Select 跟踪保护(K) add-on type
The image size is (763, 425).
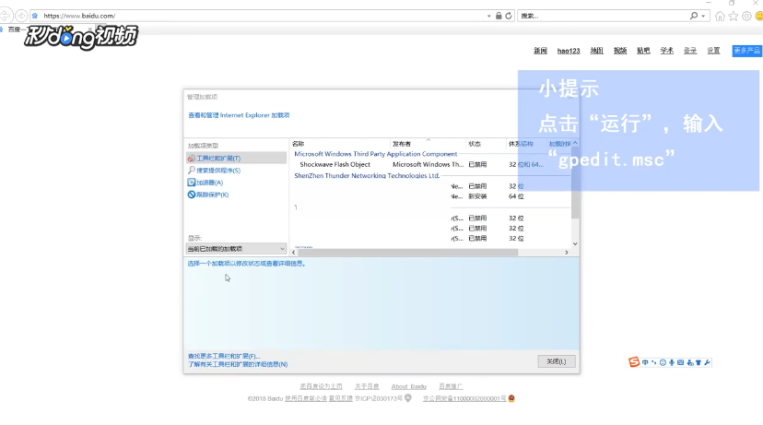212,195
